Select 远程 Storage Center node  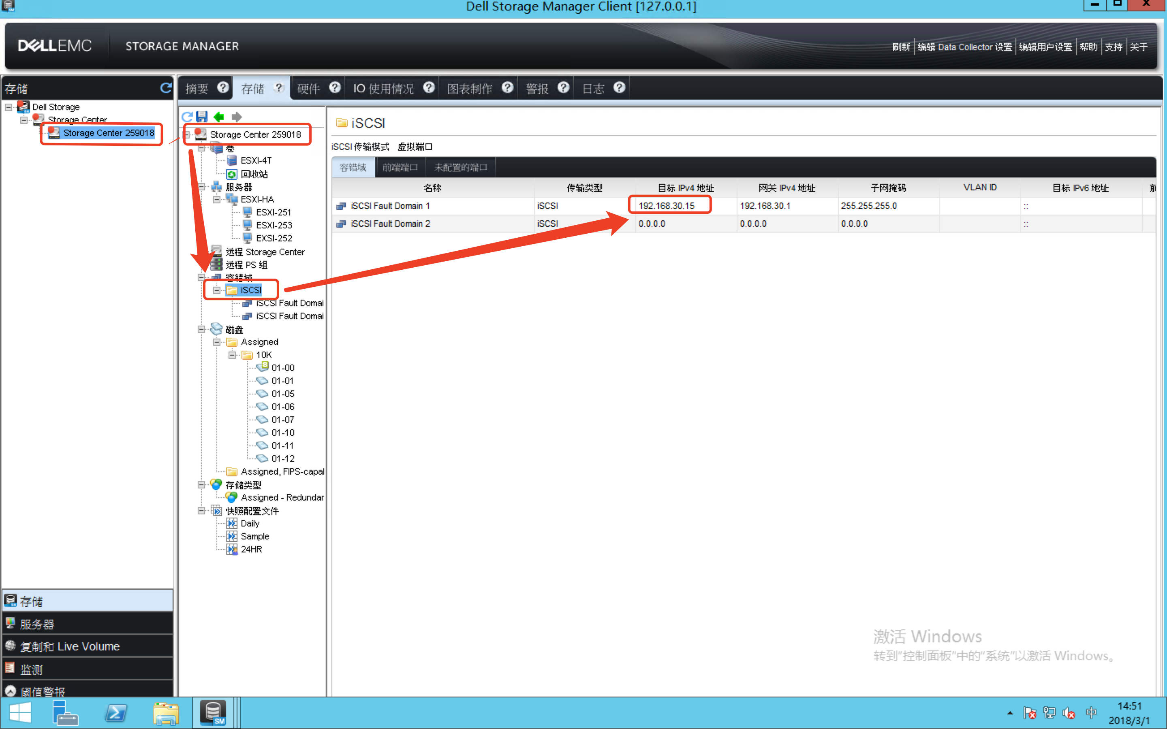click(265, 252)
